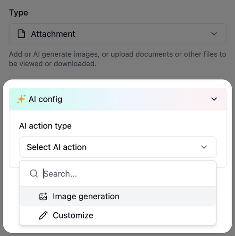Click the file icon beside Attachment
This screenshot has height=236, width=235.
pos(21,34)
